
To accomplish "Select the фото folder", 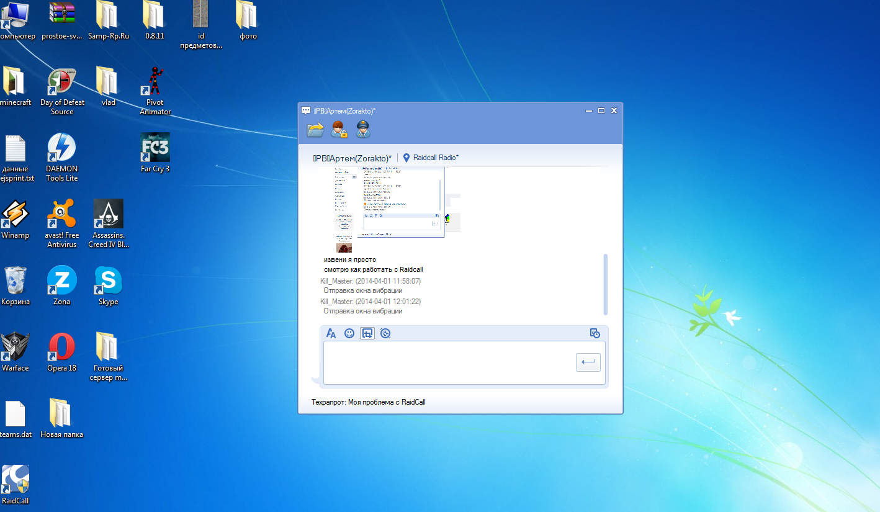I will 248,20.
